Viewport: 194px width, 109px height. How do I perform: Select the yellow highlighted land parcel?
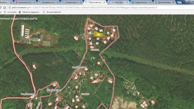[98, 34]
